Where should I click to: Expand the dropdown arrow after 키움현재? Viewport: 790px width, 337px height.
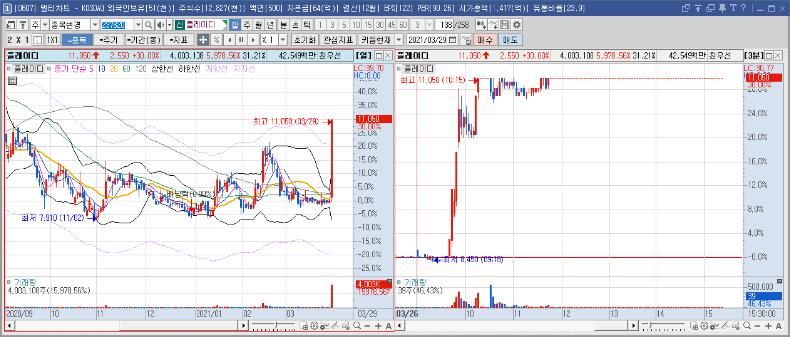point(399,40)
